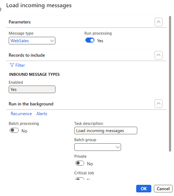Click the Parameters section header
The image size is (174, 196).
click(x=19, y=22)
